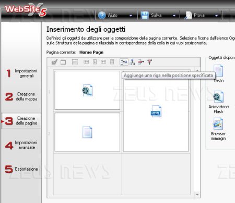Open step 5 Esportazione

pyautogui.click(x=21, y=169)
